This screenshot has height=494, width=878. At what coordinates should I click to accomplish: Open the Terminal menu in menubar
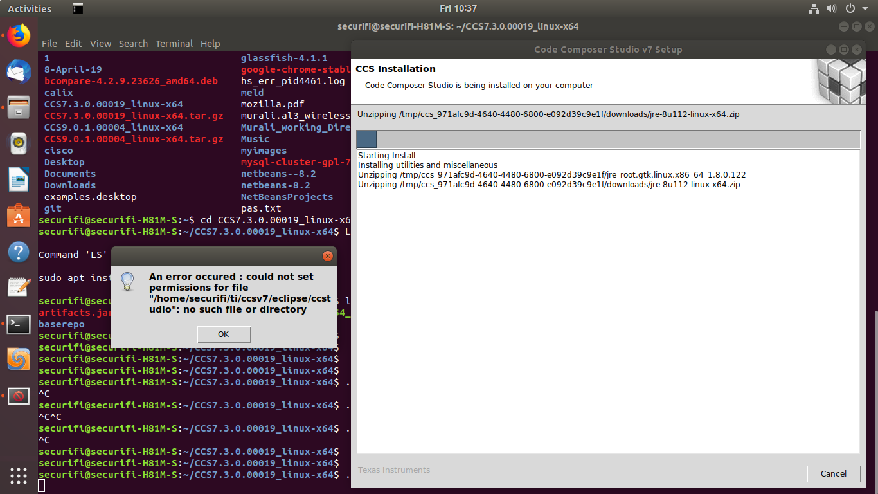point(174,44)
